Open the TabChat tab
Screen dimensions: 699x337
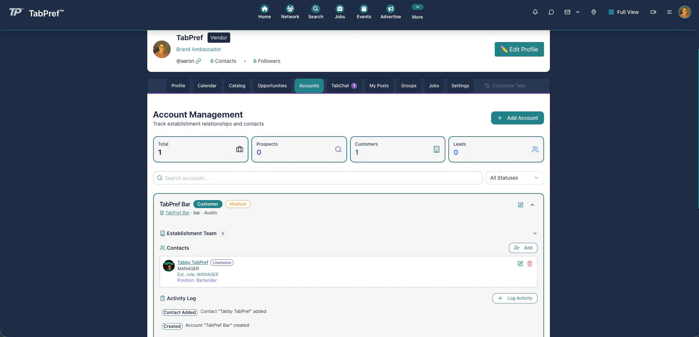[x=344, y=86]
